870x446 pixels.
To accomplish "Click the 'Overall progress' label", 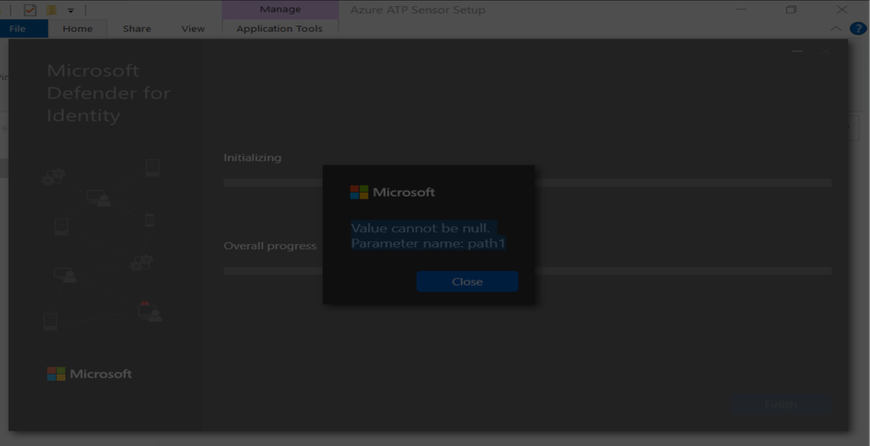I will point(270,246).
